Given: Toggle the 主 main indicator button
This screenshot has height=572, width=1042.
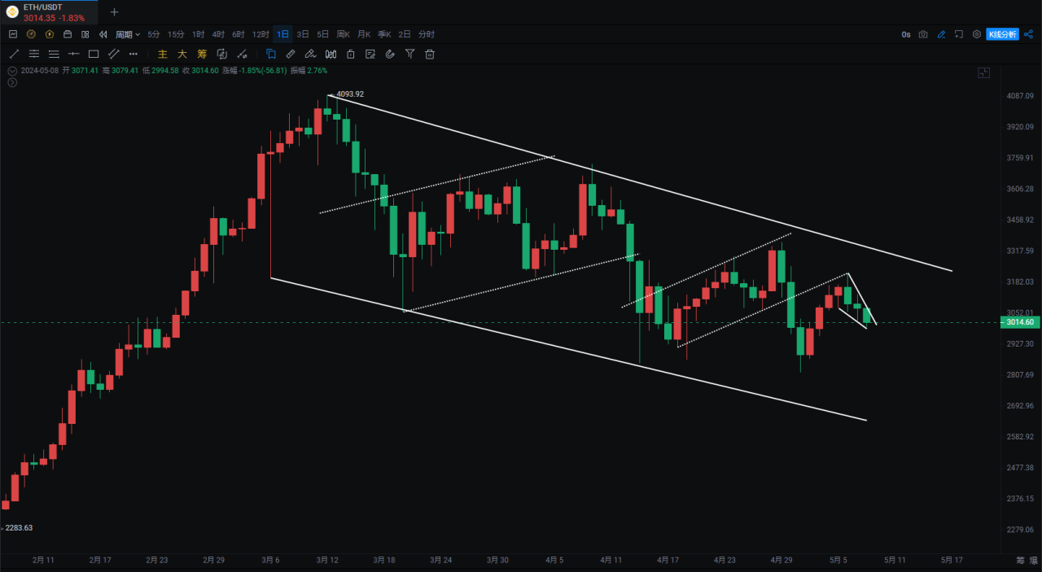Looking at the screenshot, I should (162, 55).
